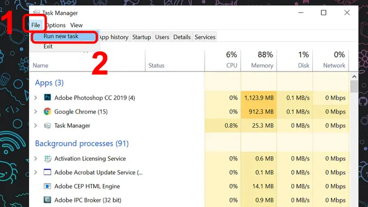Select Adobe IPC Broker (32 bit) process

(x=88, y=200)
